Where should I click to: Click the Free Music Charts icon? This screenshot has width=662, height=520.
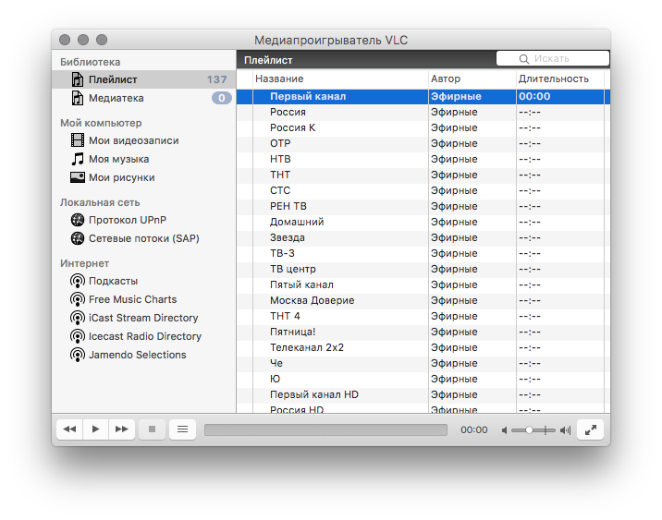[78, 299]
